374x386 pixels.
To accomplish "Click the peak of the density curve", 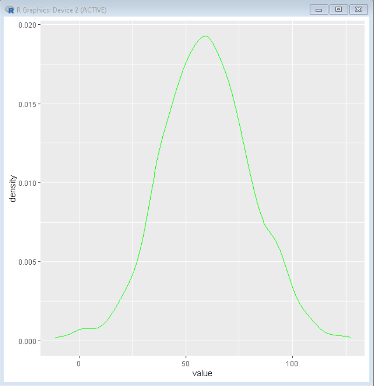I will point(205,36).
